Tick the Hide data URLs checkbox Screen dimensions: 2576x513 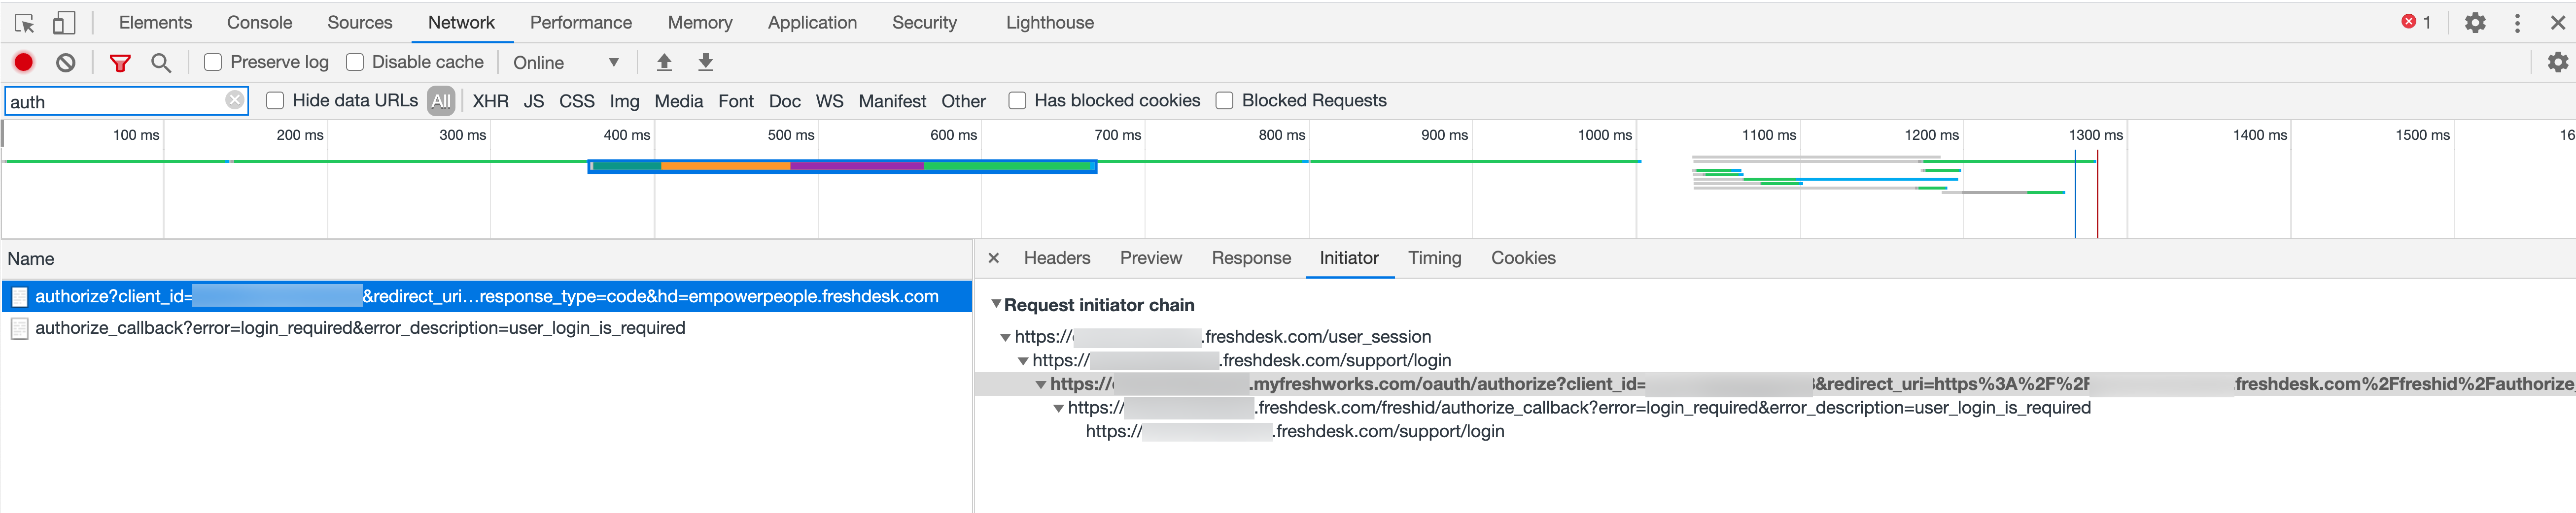275,100
